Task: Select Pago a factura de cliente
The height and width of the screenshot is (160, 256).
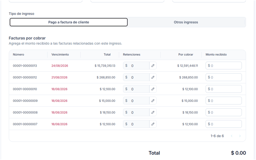Action: 68,22
